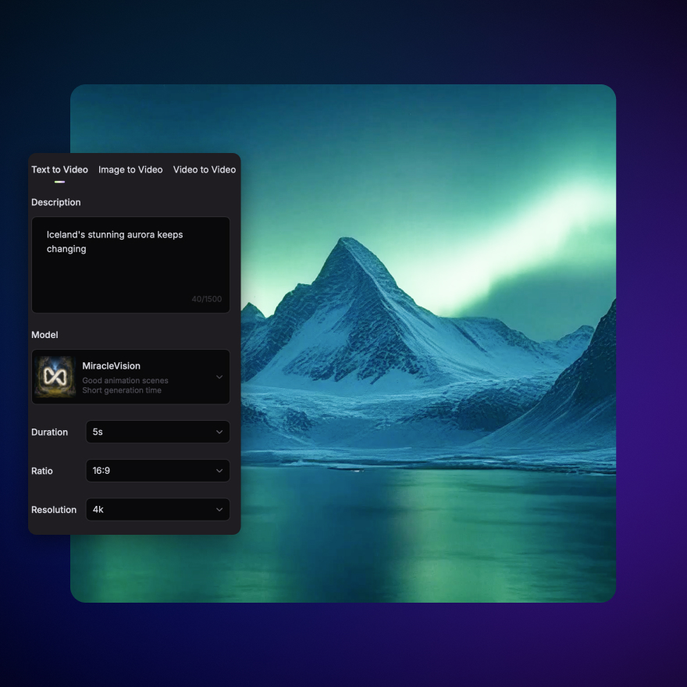This screenshot has height=687, width=687.
Task: Click the 40/1500 character counter
Action: pos(207,299)
